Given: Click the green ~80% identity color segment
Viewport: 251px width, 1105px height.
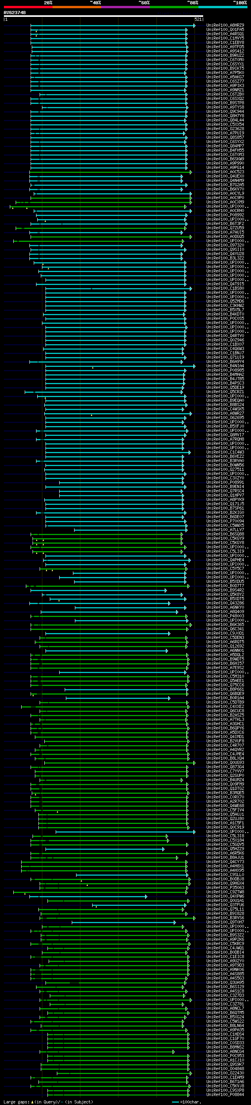Looking at the screenshot, I should (x=174, y=7).
